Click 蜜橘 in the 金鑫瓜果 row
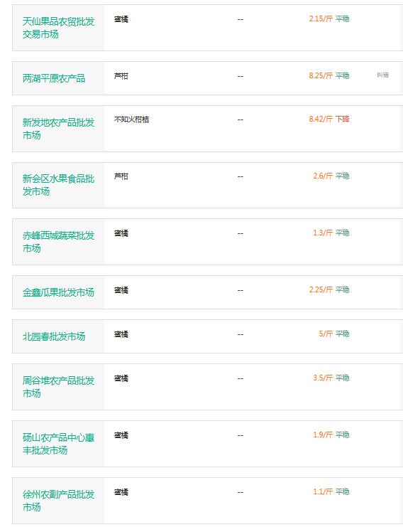403x527 pixels. (x=121, y=290)
